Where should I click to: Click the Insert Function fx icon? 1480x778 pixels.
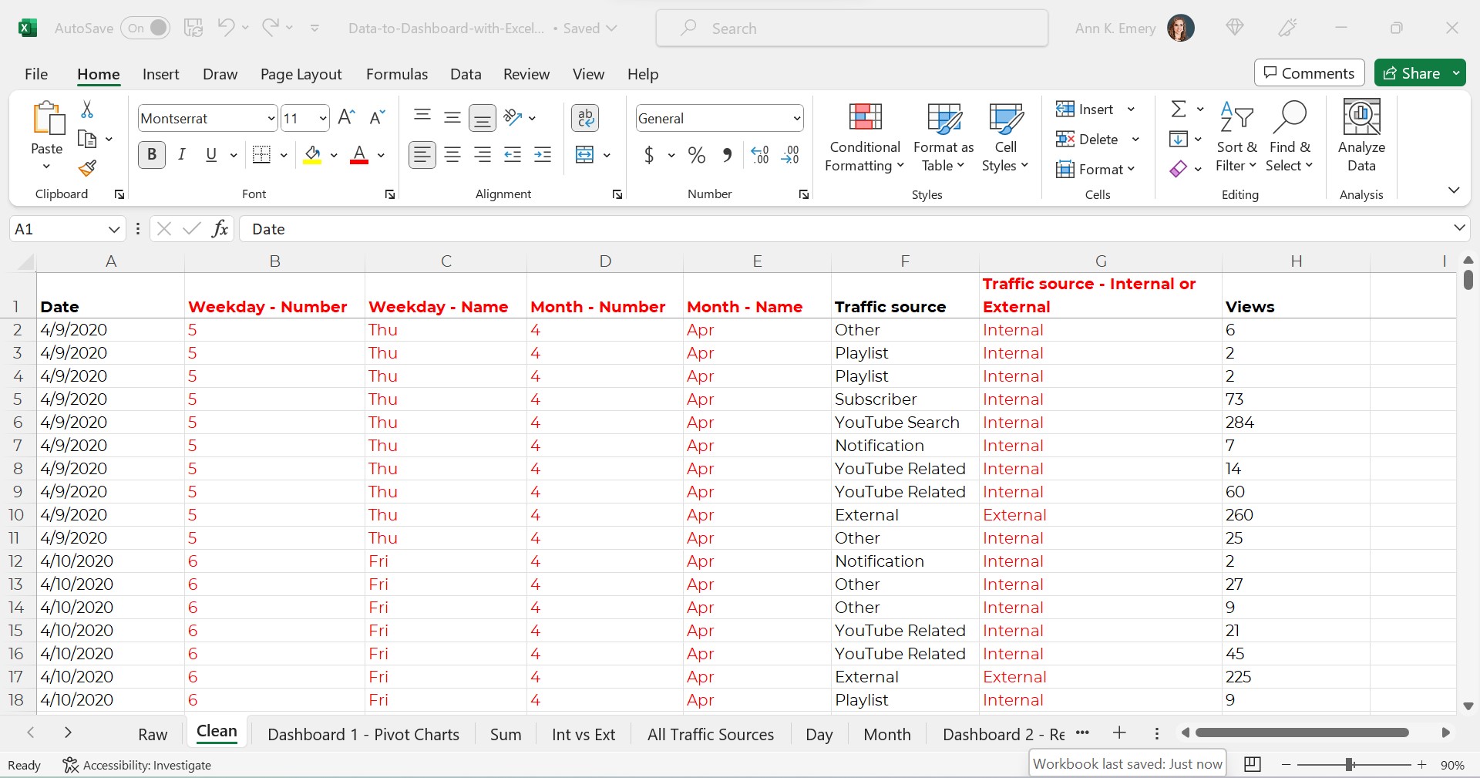click(x=220, y=228)
